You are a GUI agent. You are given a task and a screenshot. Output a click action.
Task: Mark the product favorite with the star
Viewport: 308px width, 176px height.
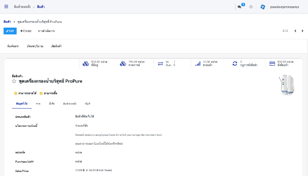(x=14, y=81)
